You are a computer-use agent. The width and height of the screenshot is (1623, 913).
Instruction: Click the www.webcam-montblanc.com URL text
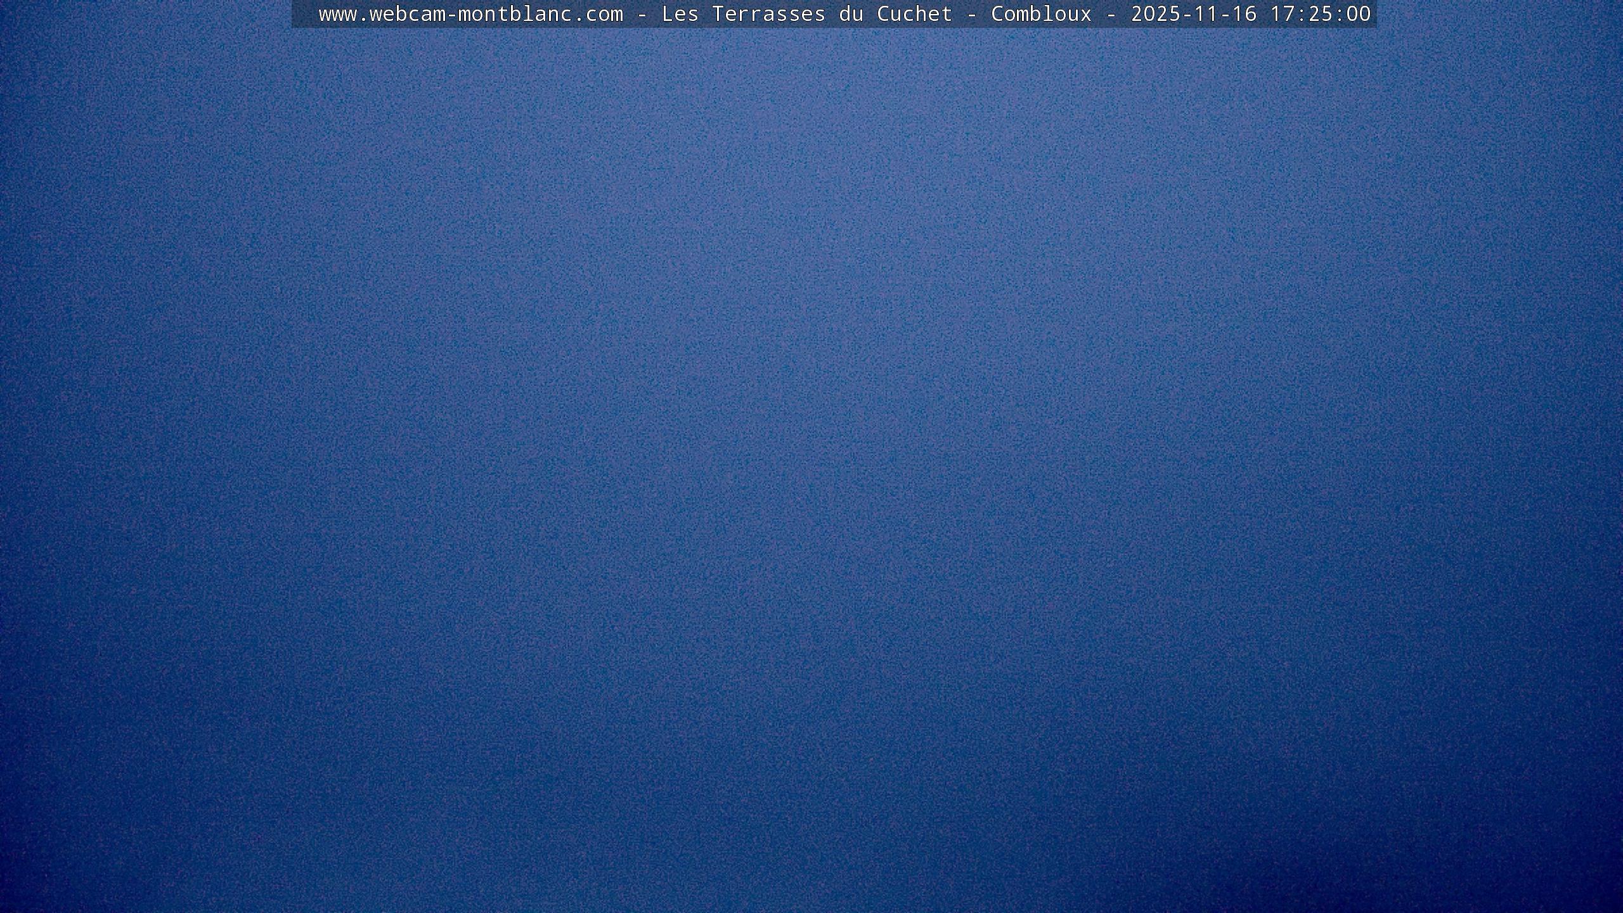tap(470, 14)
